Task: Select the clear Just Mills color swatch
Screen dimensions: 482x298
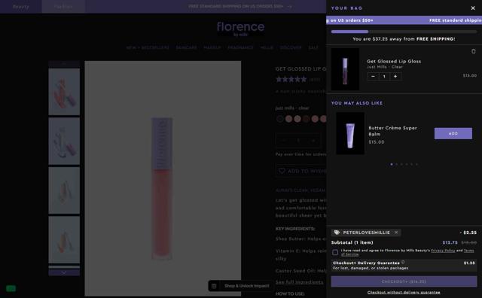Action: 279,119
